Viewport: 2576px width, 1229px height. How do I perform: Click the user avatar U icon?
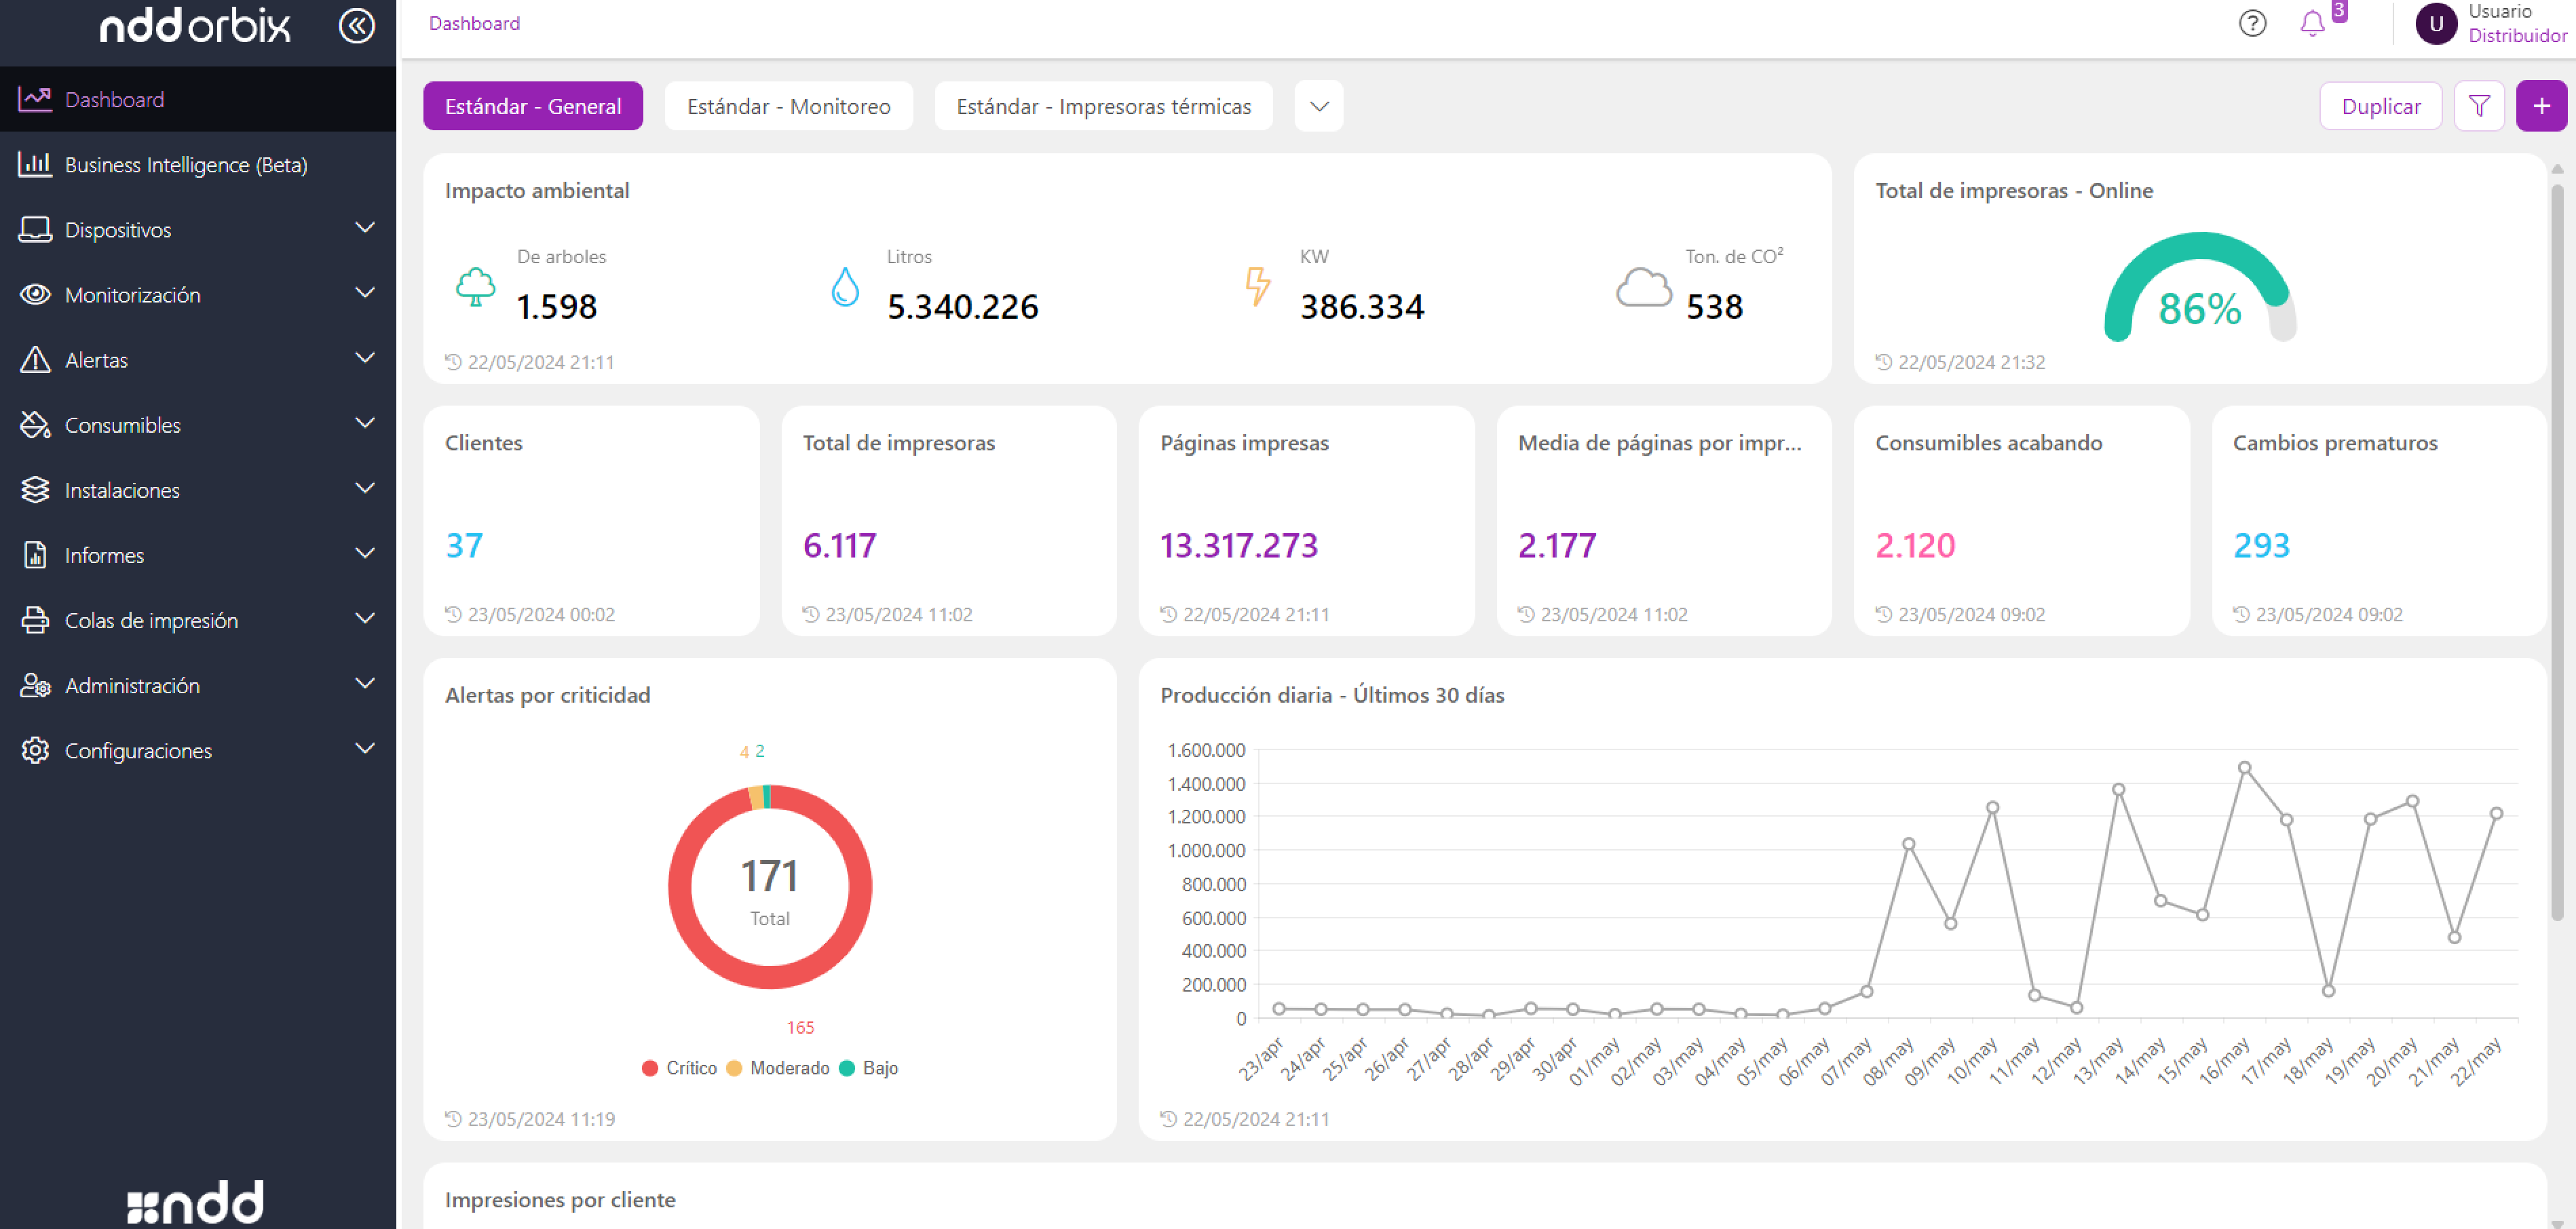point(2436,23)
